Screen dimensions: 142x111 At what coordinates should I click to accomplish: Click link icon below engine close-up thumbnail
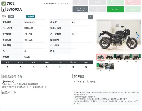[x=110, y=71]
